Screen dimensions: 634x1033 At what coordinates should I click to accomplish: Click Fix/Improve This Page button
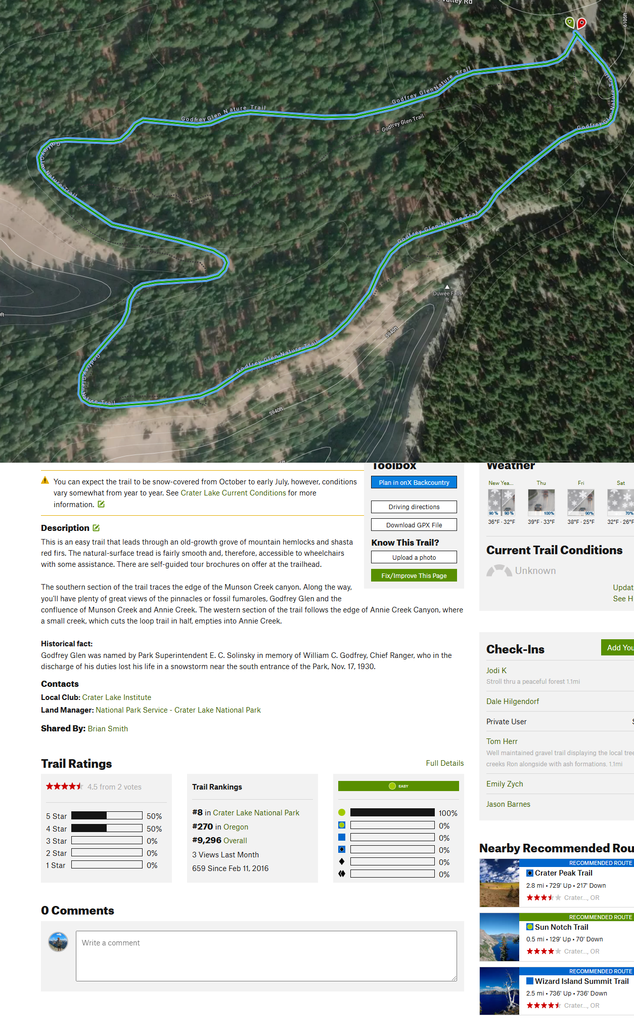point(414,575)
